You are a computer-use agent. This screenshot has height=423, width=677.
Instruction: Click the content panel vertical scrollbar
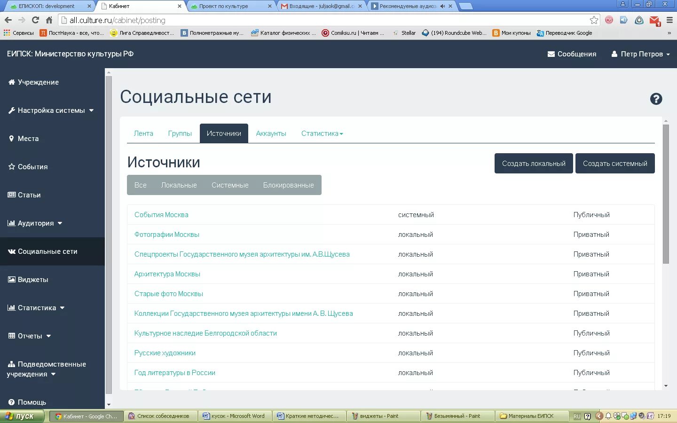pos(666,194)
